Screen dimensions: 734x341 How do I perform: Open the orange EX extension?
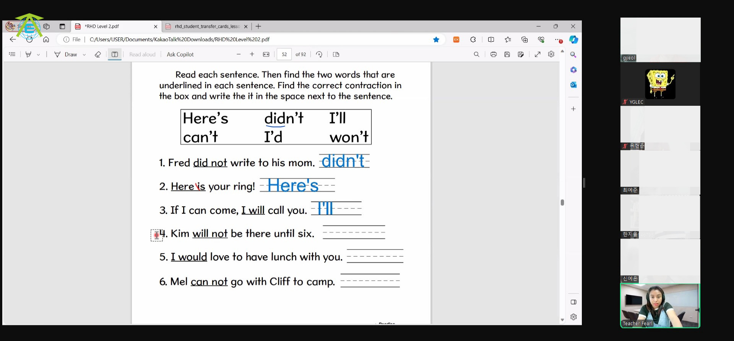(456, 39)
